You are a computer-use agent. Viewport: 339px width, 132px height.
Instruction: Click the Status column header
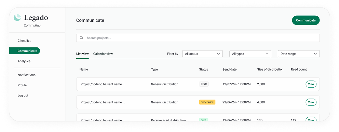[x=203, y=70]
